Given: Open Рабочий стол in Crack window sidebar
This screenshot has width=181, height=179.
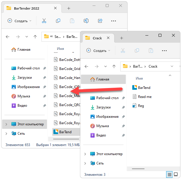Looking at the screenshot, I should pyautogui.click(x=107, y=98).
